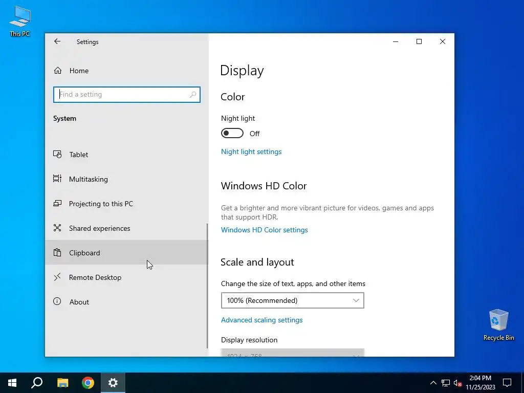This screenshot has height=393, width=524.
Task: Select the This PC desktop icon
Action: 20,20
